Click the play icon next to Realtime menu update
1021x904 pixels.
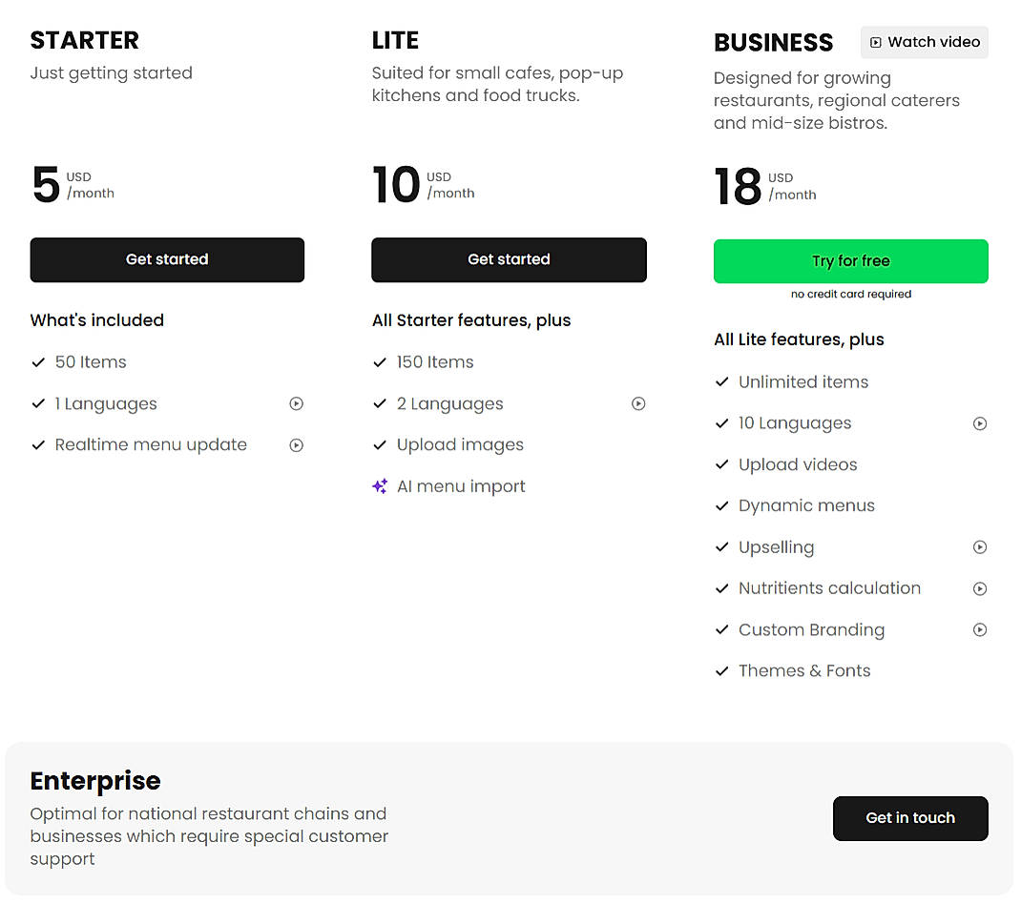[296, 444]
